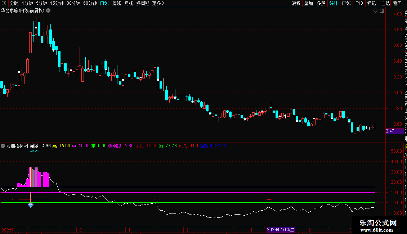The width and height of the screenshot is (407, 234).
Task: Select the 5分钟 period
Action: coord(41,3)
